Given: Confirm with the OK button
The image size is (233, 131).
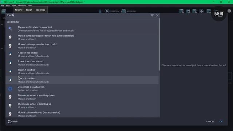Looking at the screenshot, I should click(x=221, y=122).
